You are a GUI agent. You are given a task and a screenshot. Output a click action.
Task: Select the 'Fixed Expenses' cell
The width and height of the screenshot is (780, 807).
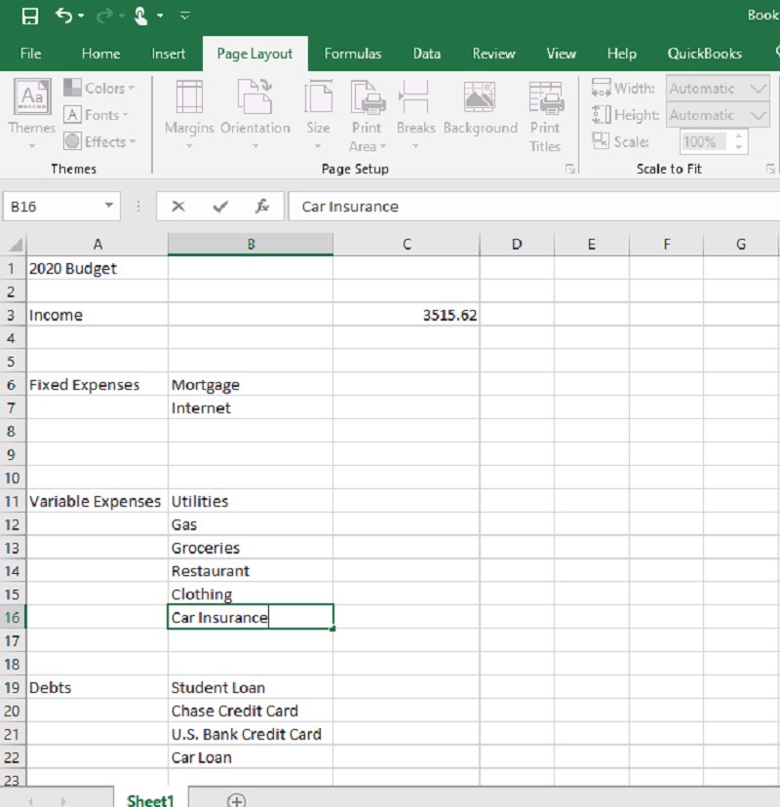pos(97,384)
